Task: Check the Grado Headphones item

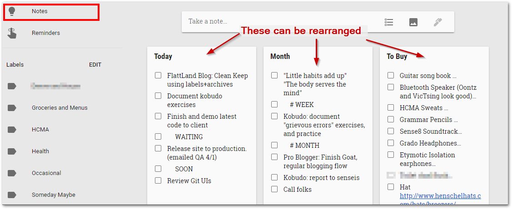Action: 391,143
